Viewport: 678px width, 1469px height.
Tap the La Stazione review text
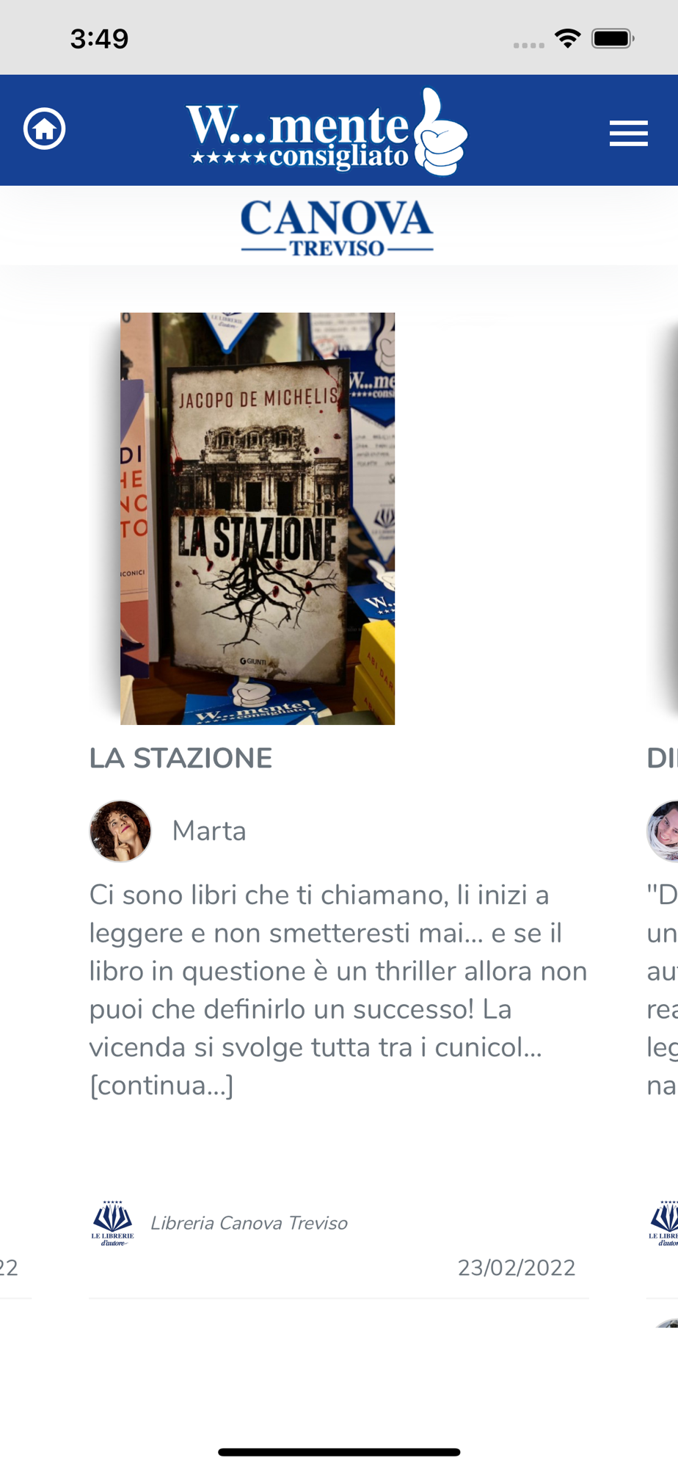338,989
